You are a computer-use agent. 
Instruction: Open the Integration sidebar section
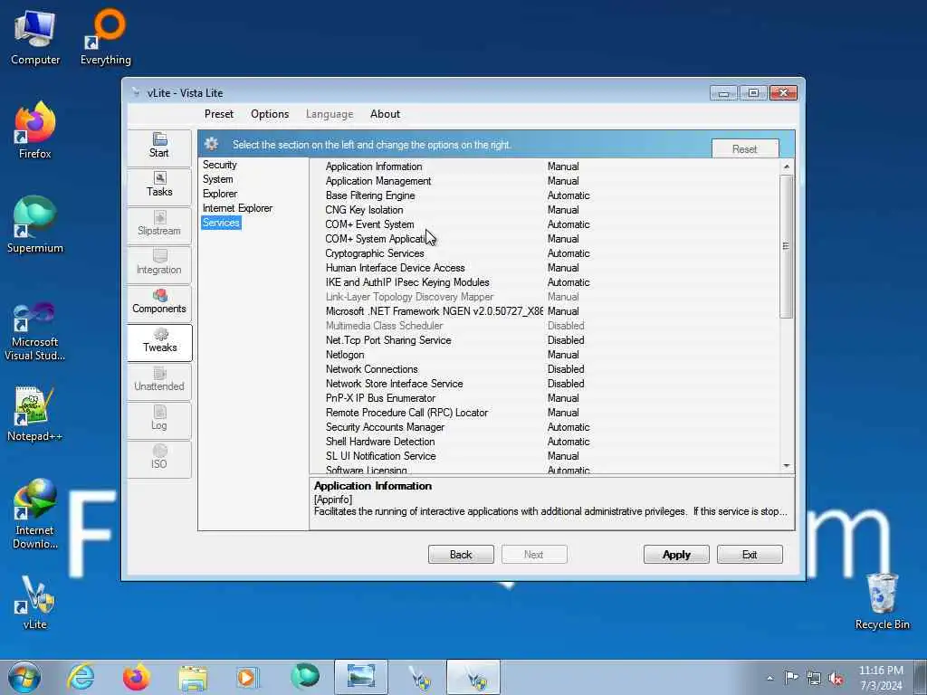[159, 263]
